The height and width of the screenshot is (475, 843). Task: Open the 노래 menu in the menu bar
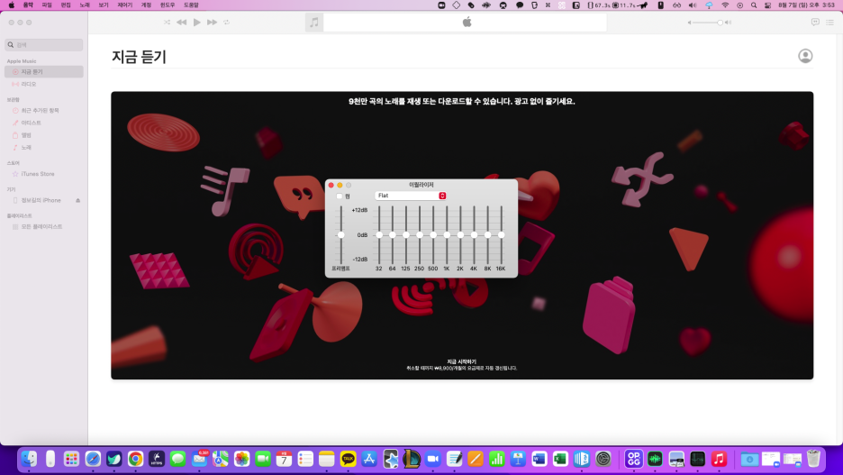click(85, 5)
